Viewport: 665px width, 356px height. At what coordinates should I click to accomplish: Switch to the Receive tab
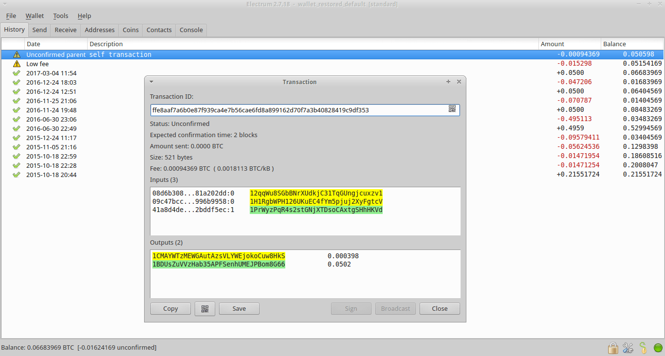[x=66, y=30]
